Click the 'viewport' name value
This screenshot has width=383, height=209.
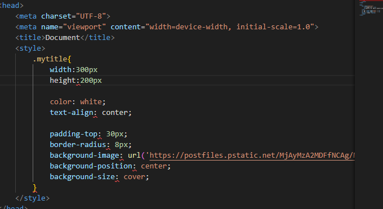(x=84, y=27)
